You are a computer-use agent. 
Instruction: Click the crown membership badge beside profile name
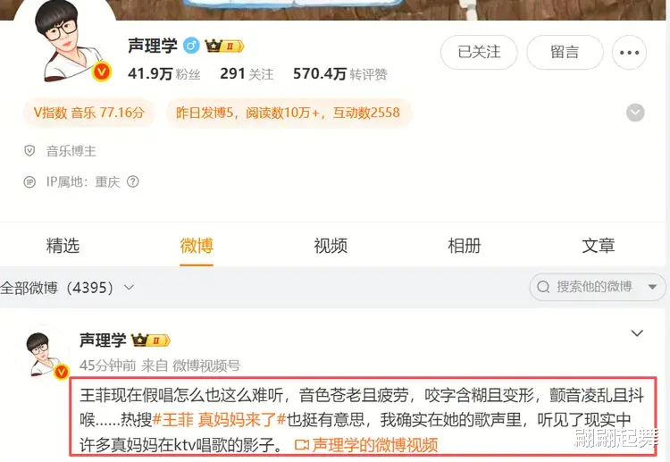point(225,46)
